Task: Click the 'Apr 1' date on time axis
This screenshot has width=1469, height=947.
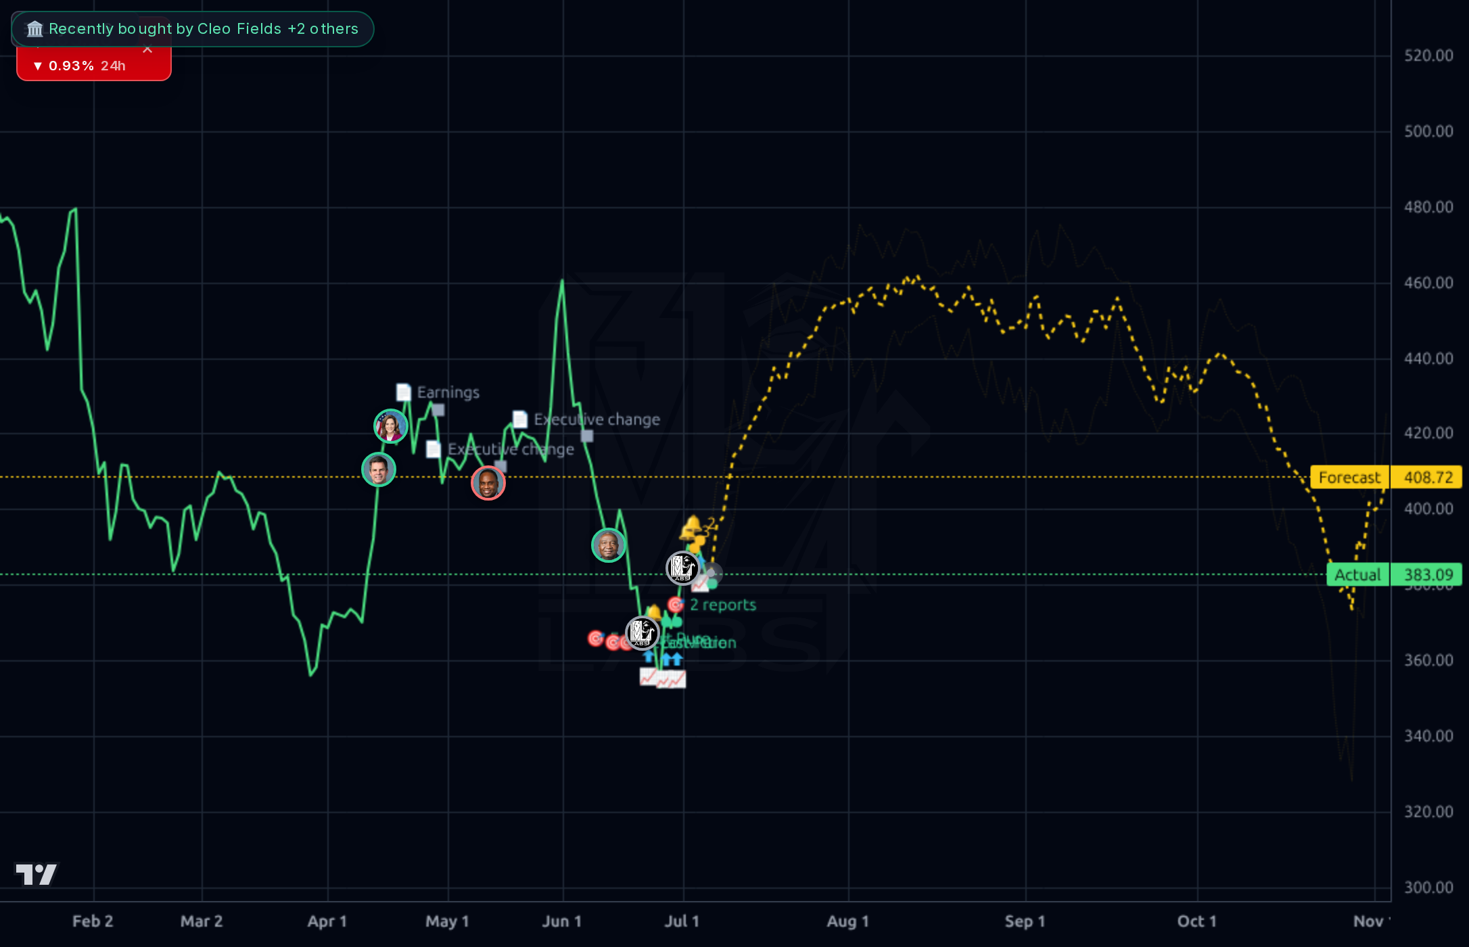Action: pos(327,921)
